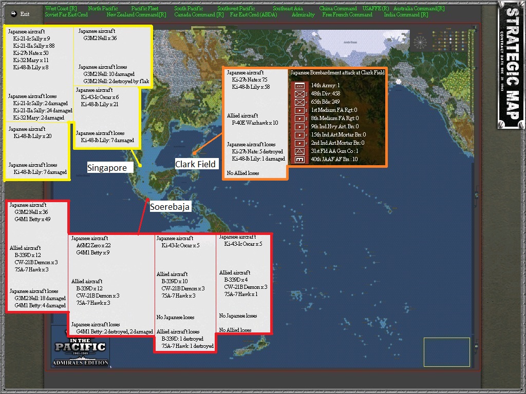Open the China Command link

pyautogui.click(x=338, y=8)
